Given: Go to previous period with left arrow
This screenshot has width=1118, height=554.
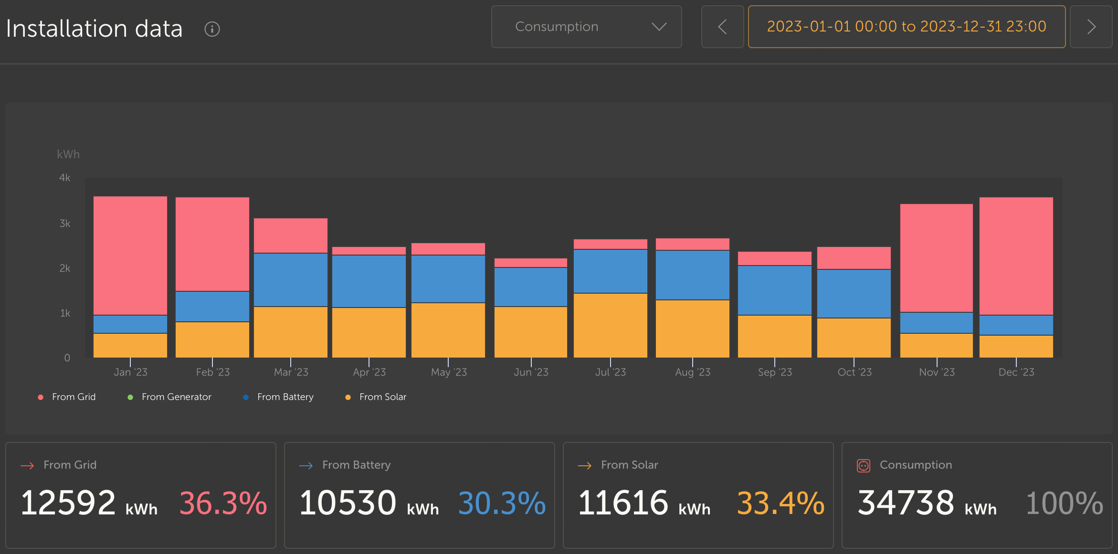Looking at the screenshot, I should (x=722, y=27).
